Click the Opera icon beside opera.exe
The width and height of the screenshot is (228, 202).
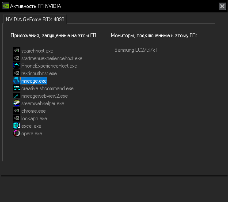17,133
